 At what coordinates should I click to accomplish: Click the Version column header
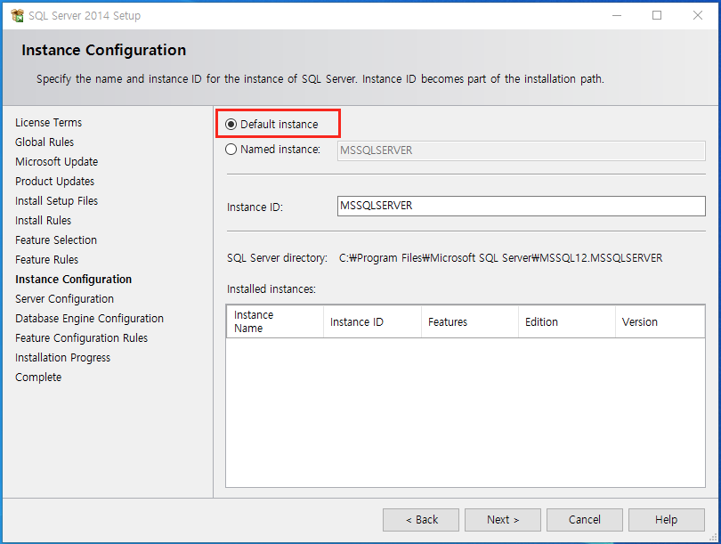(x=660, y=321)
